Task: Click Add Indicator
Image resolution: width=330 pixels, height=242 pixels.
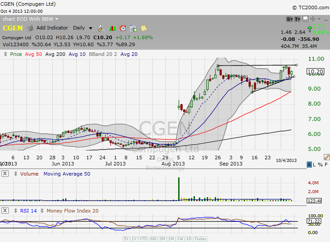Action: point(52,28)
